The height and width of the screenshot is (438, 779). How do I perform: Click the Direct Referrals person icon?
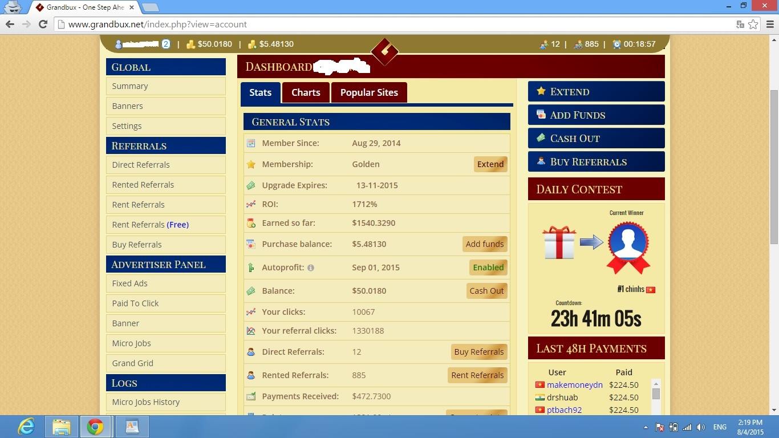tap(251, 352)
